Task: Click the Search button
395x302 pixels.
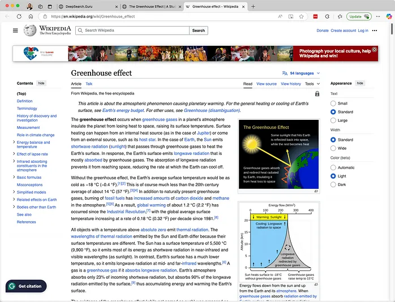Action: pos(198,31)
